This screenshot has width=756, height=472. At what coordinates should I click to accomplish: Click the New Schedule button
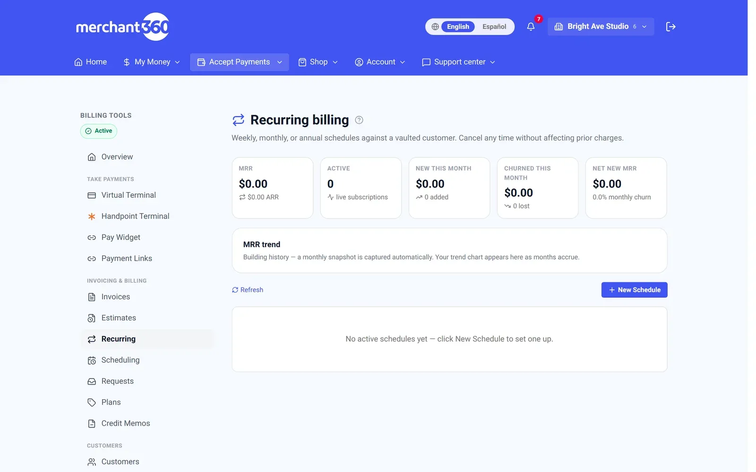coord(634,290)
